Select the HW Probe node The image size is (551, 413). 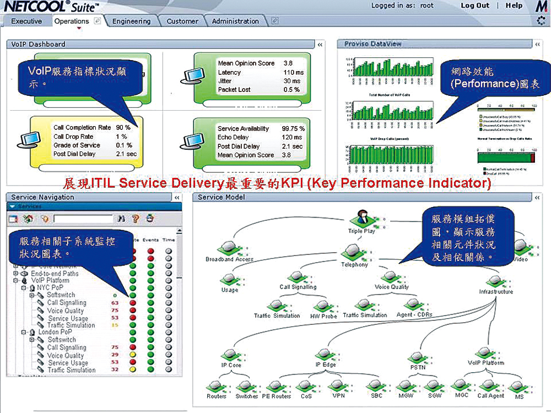tap(323, 309)
